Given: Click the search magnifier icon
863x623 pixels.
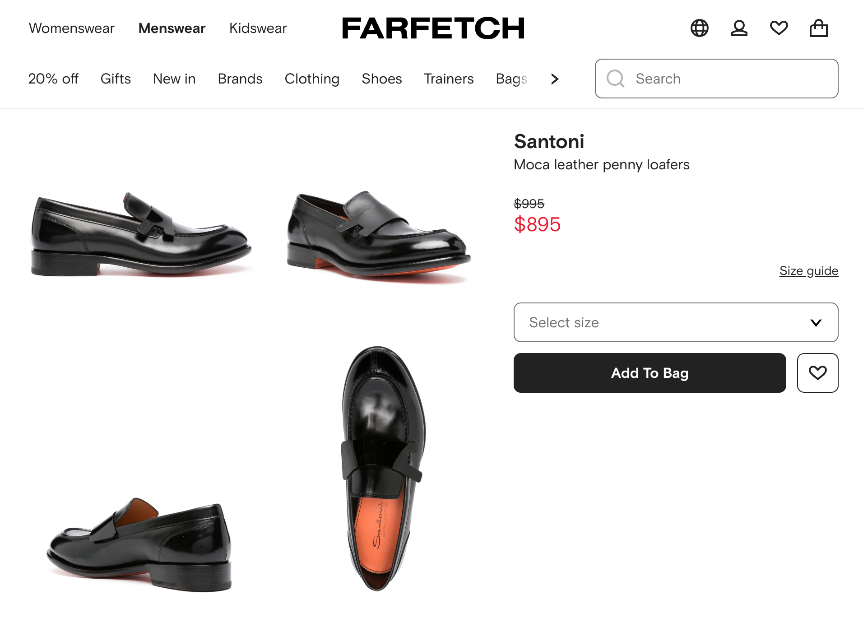Looking at the screenshot, I should coord(615,79).
